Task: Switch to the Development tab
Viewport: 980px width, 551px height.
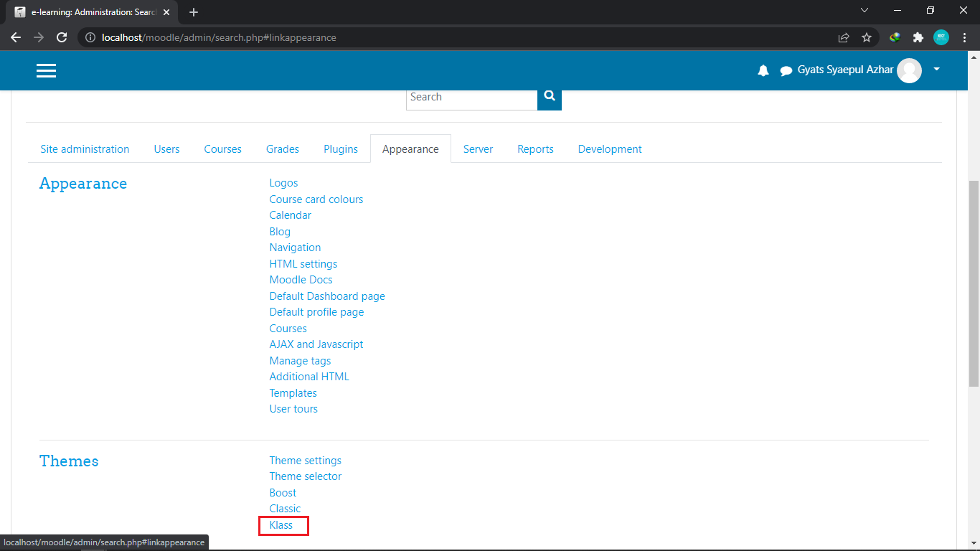Action: tap(610, 149)
